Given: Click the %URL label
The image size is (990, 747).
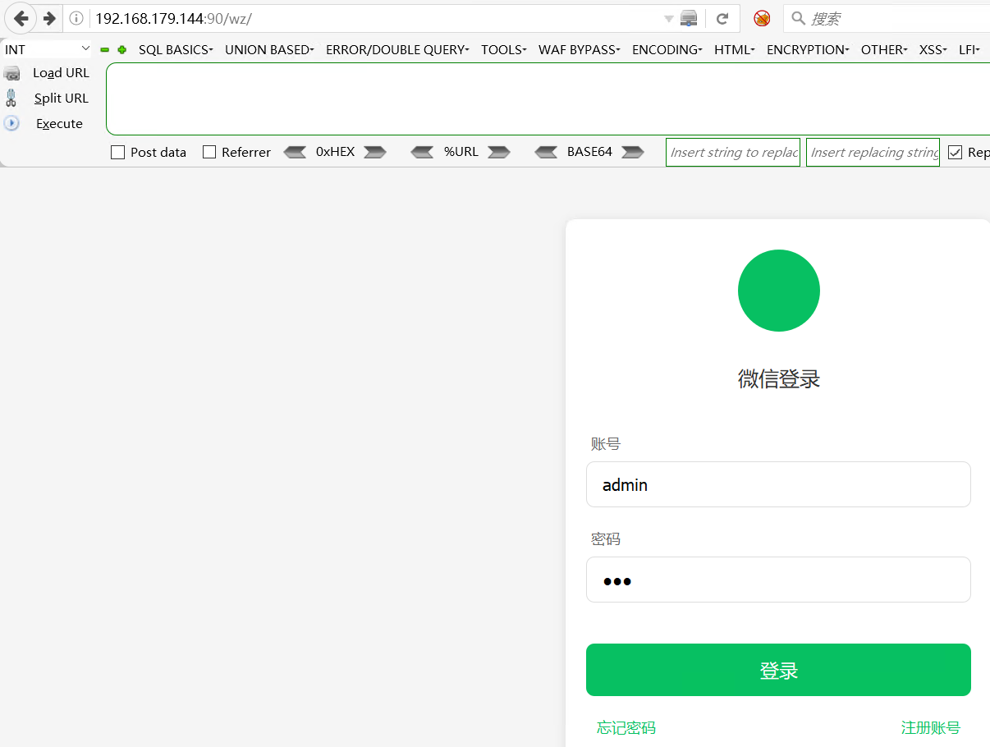Looking at the screenshot, I should pos(461,152).
